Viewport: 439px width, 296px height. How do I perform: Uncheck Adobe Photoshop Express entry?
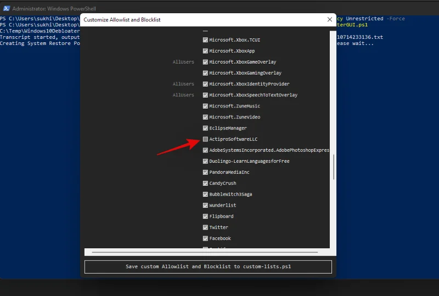[x=205, y=150]
